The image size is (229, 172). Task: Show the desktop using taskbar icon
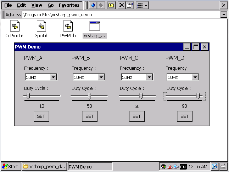point(214,166)
